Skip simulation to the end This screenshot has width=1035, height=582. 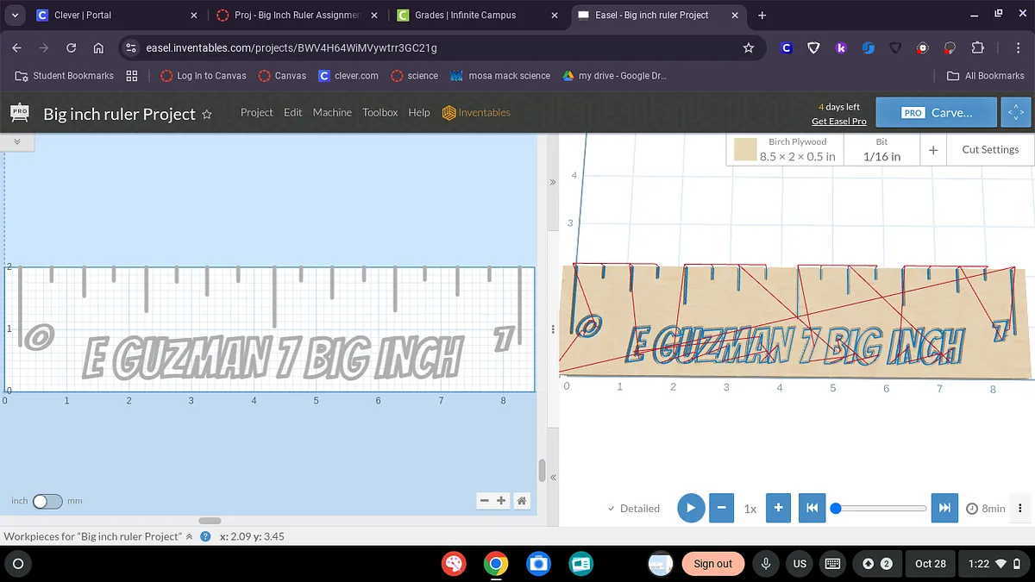click(x=944, y=508)
